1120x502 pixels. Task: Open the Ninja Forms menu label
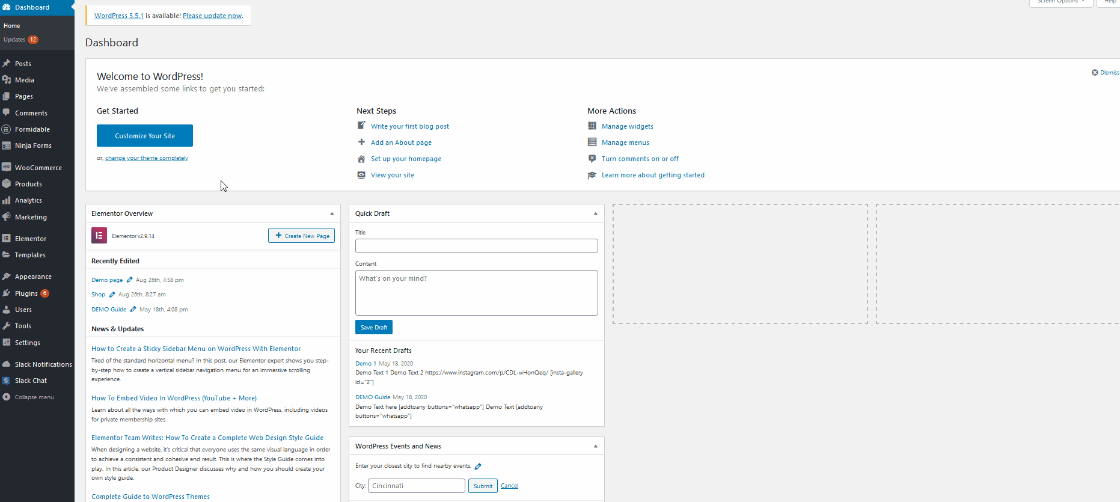[33, 145]
